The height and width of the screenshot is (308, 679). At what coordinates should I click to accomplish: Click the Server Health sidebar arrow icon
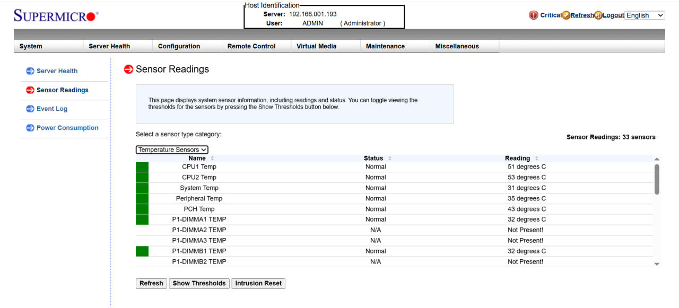pyautogui.click(x=30, y=71)
